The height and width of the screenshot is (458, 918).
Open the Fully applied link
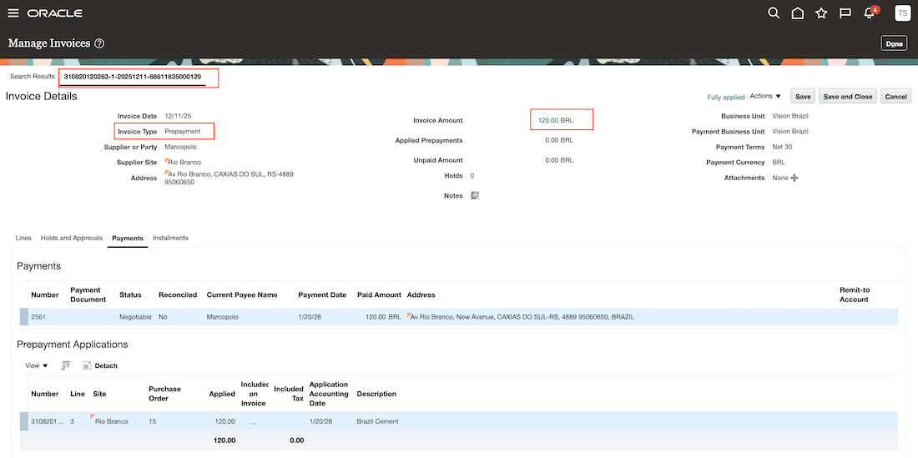pyautogui.click(x=725, y=97)
